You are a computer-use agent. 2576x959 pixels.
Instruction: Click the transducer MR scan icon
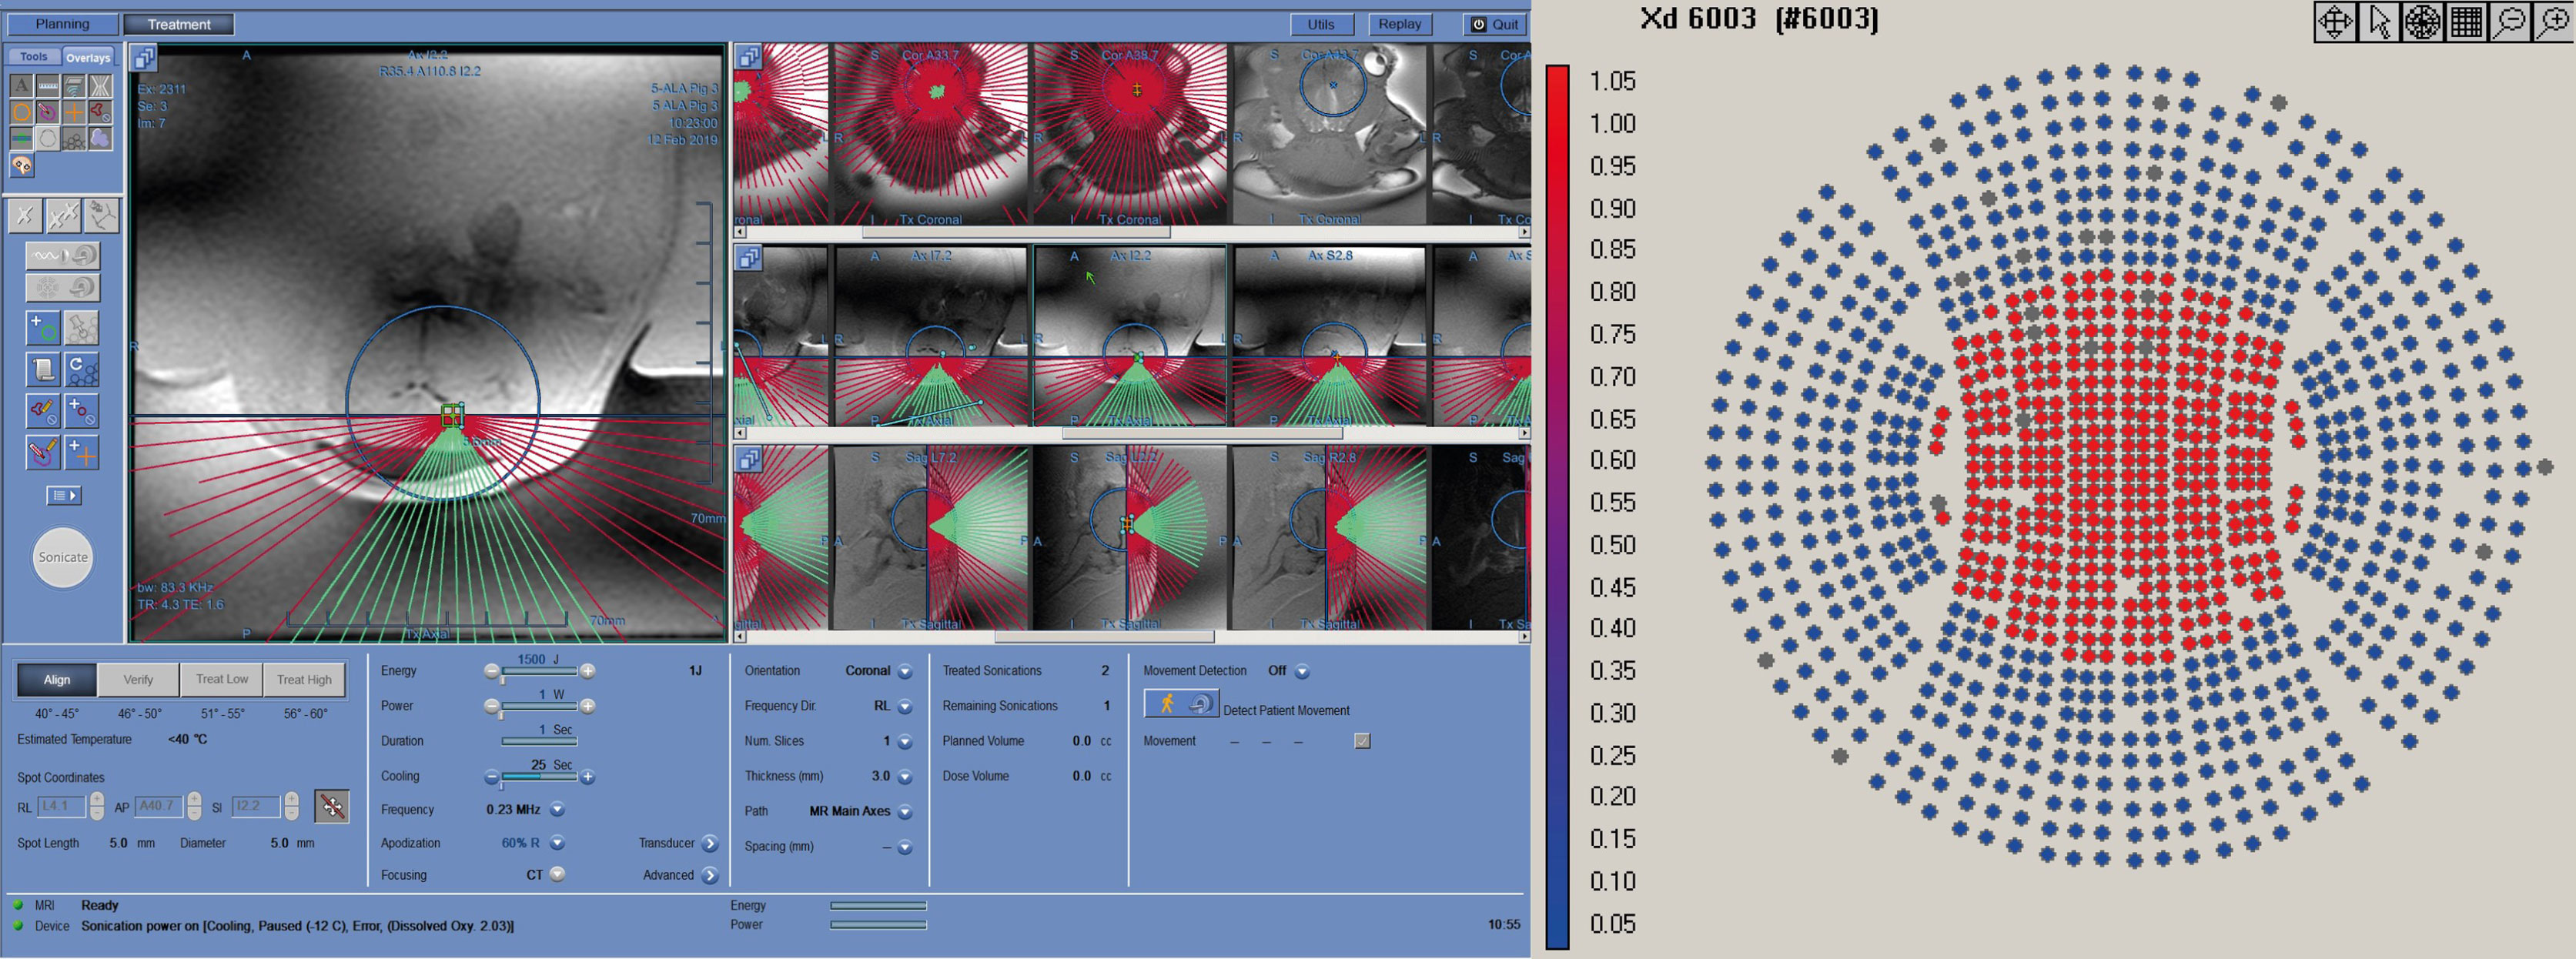[x=62, y=288]
